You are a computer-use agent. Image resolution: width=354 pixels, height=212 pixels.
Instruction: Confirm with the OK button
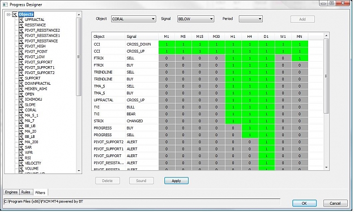[304, 204]
